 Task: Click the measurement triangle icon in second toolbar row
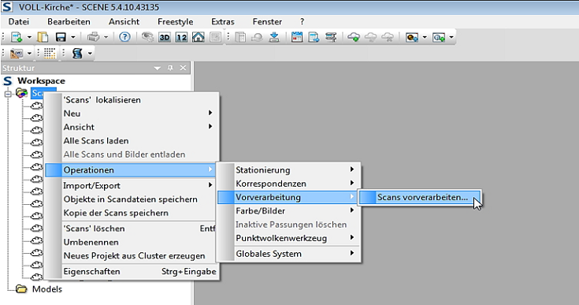point(17,54)
